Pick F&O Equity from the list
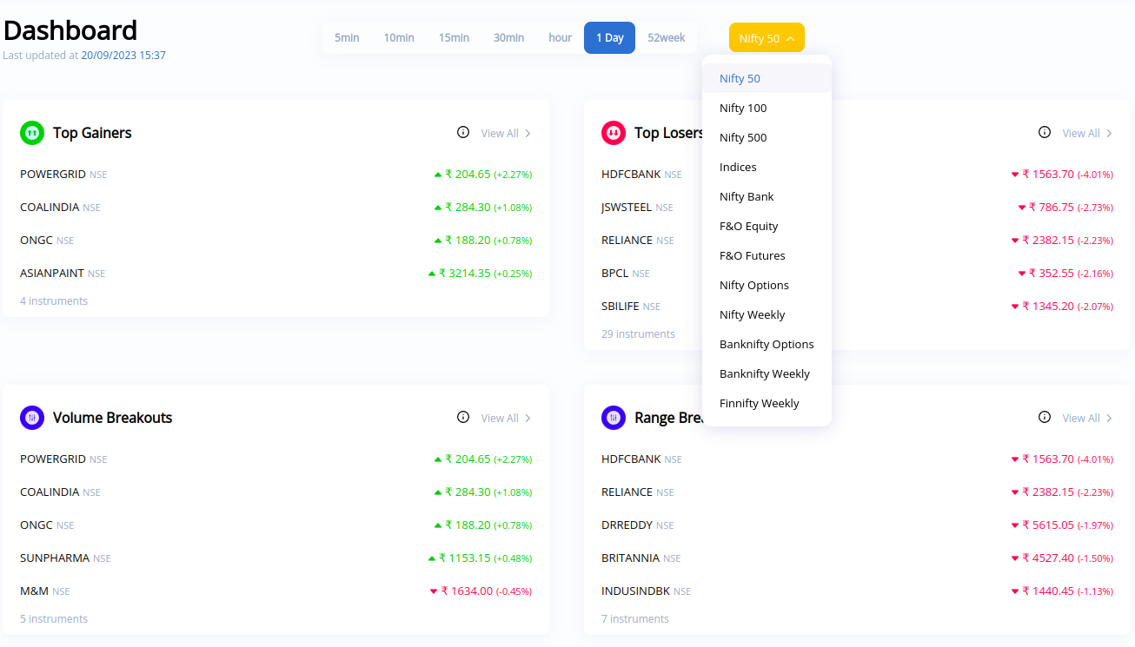Screen dimensions: 1135x647 click(767, 226)
